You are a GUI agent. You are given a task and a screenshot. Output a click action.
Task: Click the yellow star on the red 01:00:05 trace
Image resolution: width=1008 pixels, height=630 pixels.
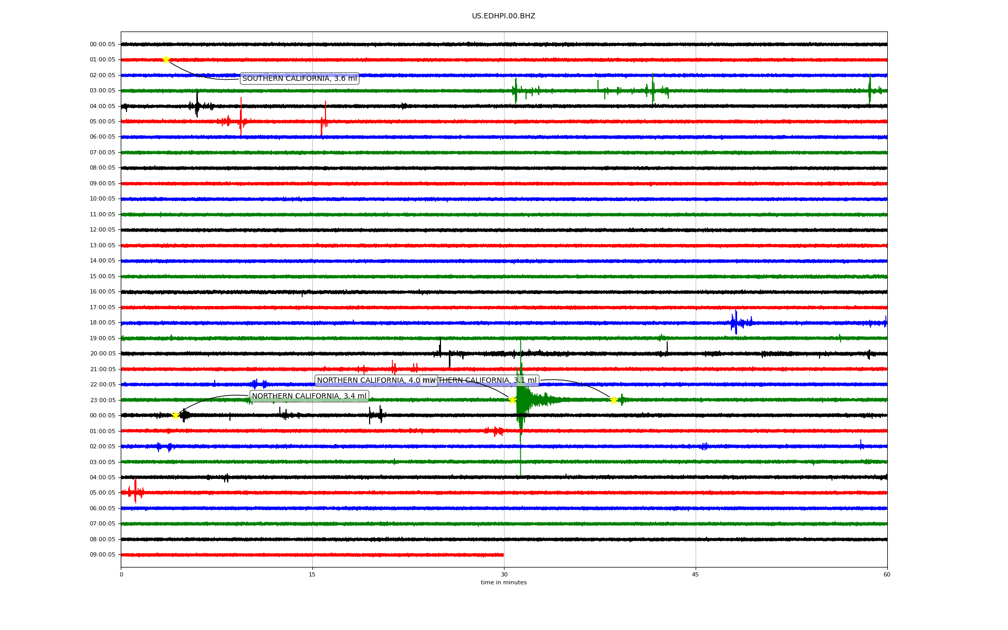coord(166,59)
